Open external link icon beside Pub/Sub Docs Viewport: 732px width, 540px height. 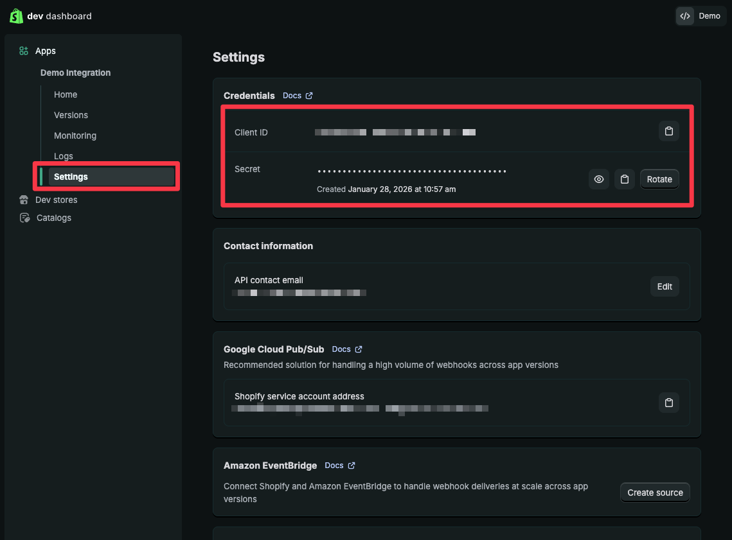359,349
